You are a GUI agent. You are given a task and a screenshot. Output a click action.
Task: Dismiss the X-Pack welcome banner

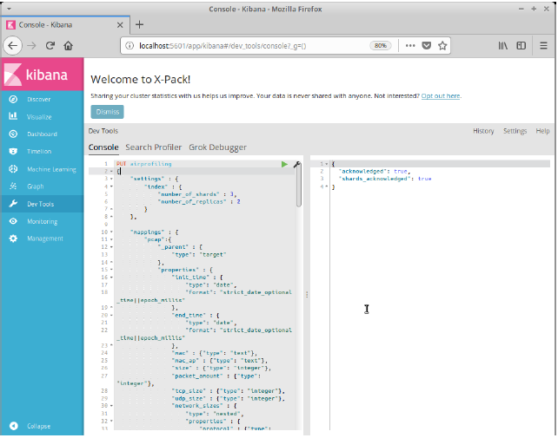[x=107, y=112]
